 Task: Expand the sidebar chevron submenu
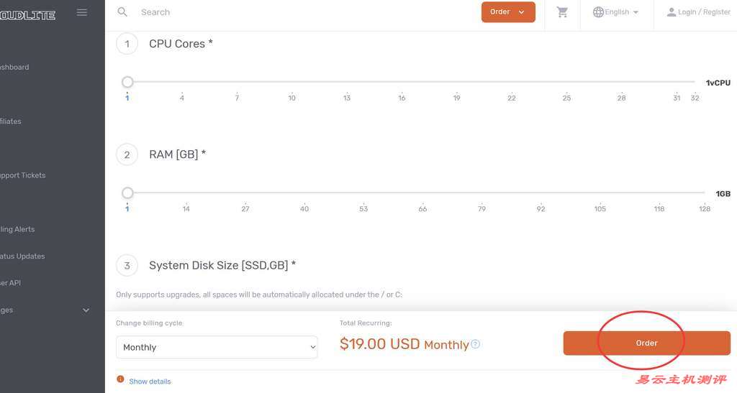86,310
